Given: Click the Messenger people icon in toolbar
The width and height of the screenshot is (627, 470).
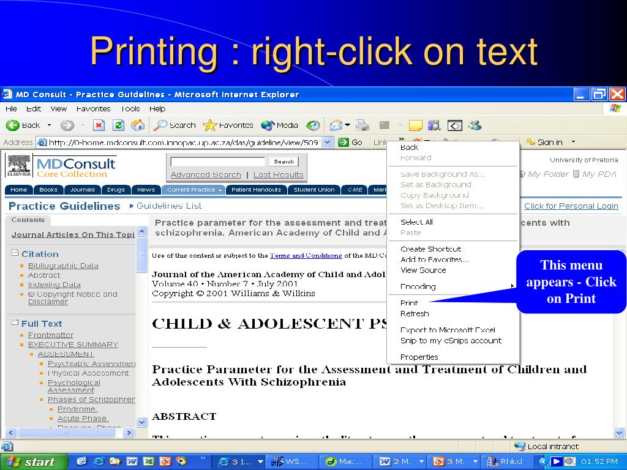Looking at the screenshot, I should 475,125.
